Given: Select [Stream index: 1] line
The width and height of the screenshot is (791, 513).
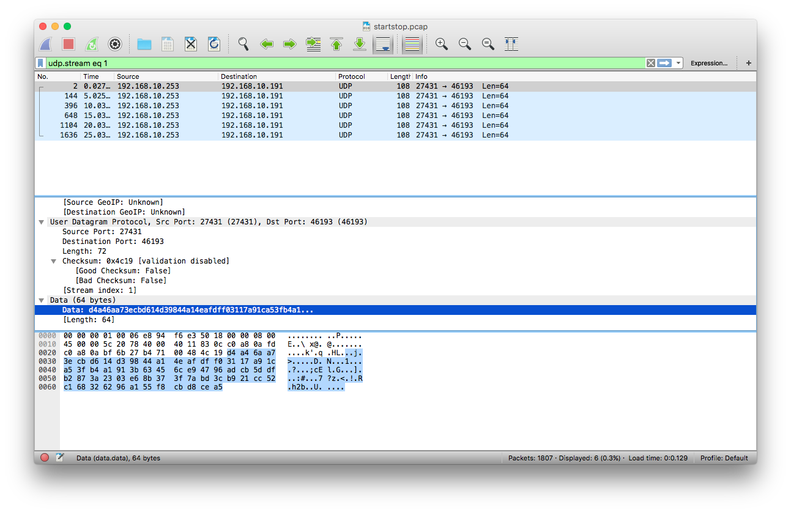Looking at the screenshot, I should click(x=100, y=290).
